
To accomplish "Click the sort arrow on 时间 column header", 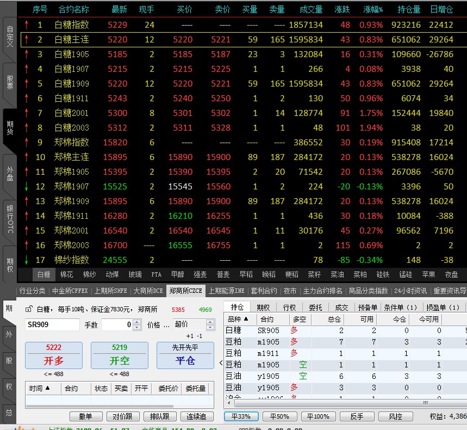I will coord(47,388).
